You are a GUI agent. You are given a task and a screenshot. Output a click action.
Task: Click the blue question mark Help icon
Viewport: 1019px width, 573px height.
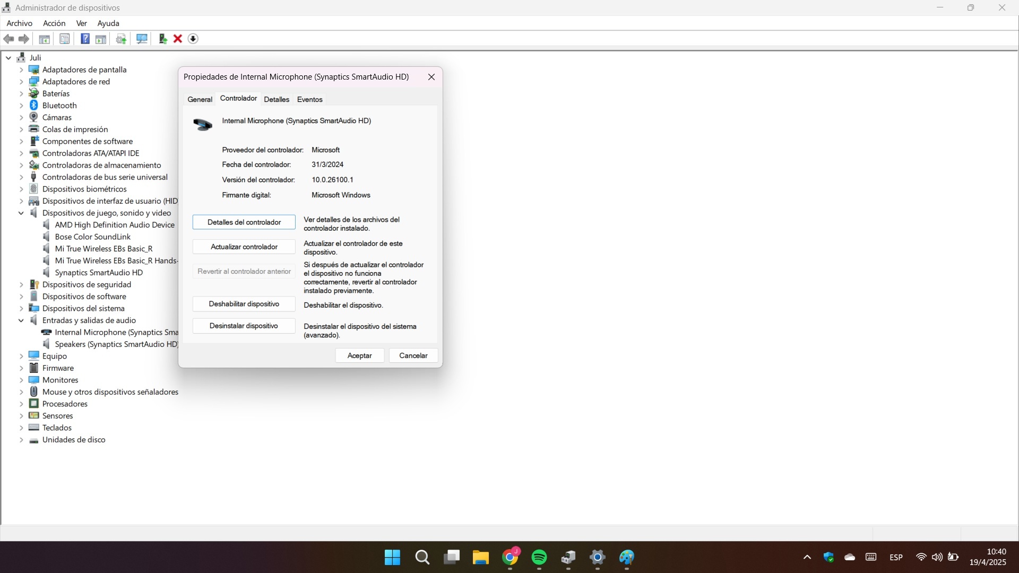[x=85, y=39]
